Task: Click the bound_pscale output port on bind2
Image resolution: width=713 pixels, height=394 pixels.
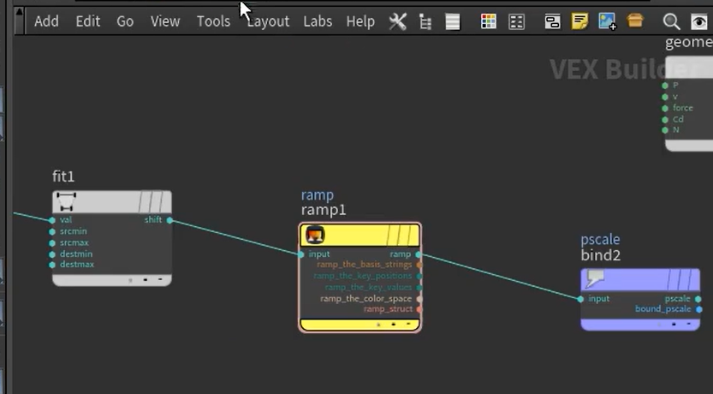Action: (x=699, y=309)
